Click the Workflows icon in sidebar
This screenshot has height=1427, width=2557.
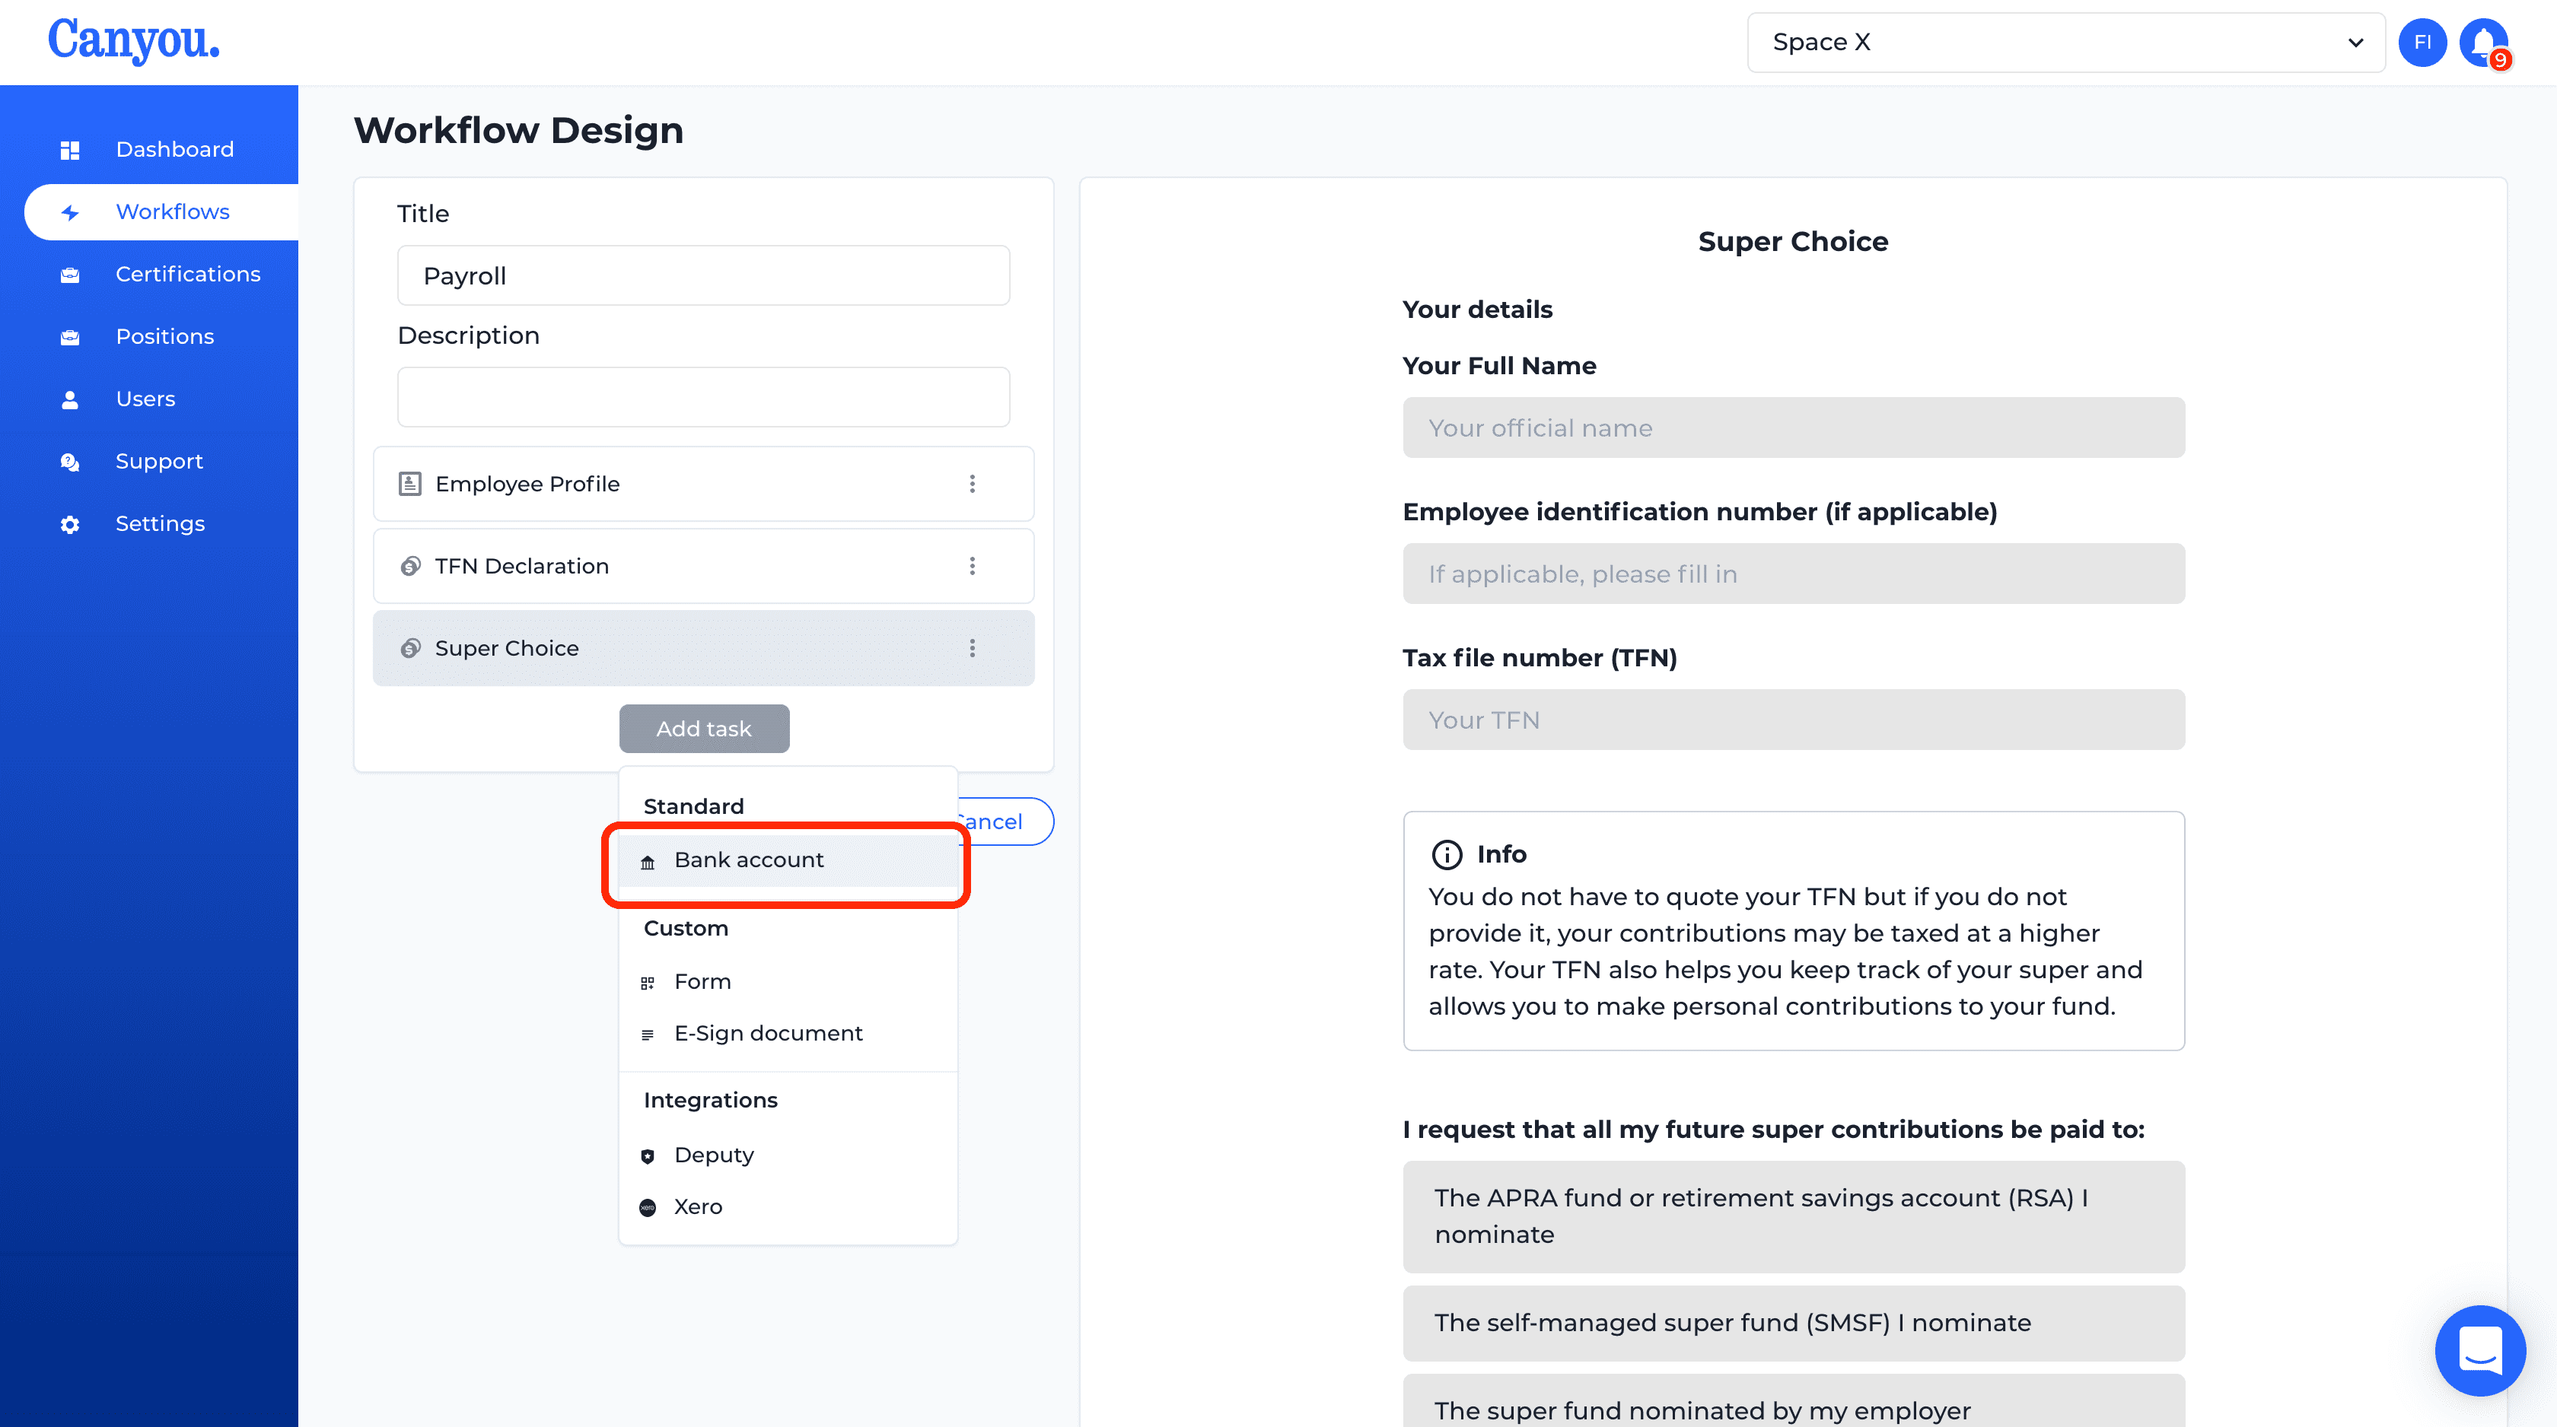70,211
